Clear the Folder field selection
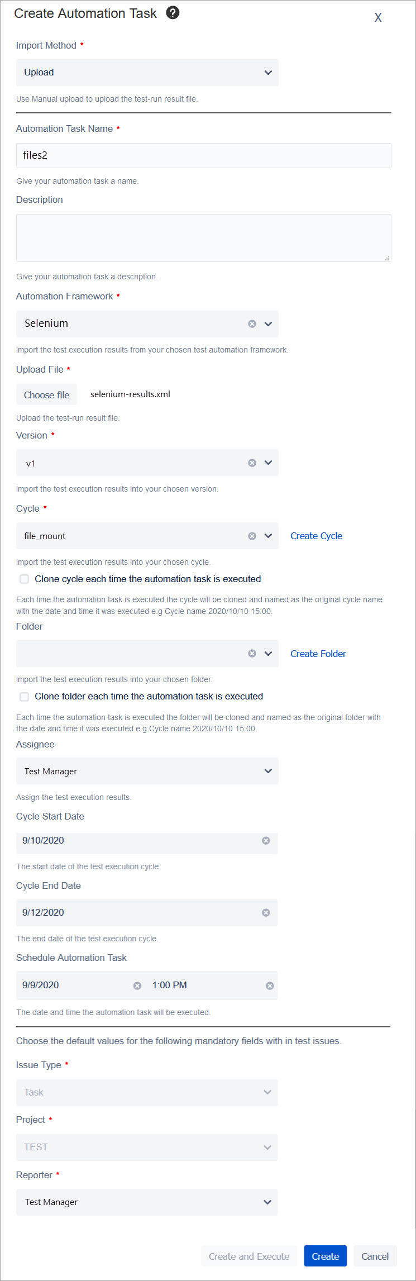This screenshot has height=1281, width=416. [252, 653]
